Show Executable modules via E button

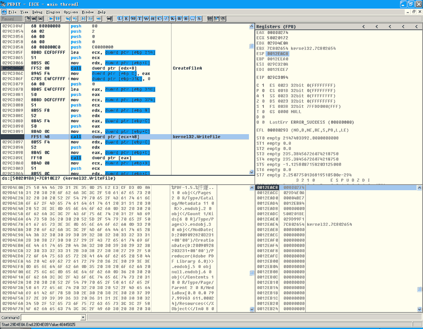click(127, 19)
